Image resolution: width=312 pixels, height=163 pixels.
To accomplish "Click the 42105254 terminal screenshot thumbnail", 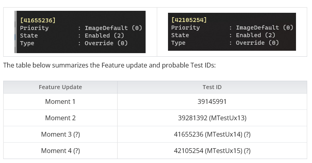I will (232, 32).
